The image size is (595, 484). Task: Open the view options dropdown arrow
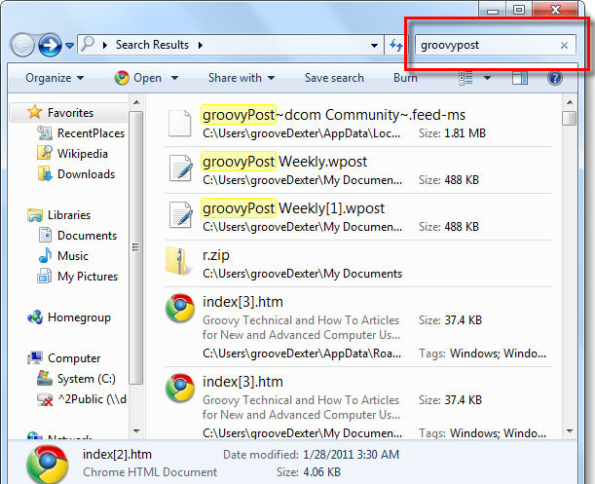point(488,78)
